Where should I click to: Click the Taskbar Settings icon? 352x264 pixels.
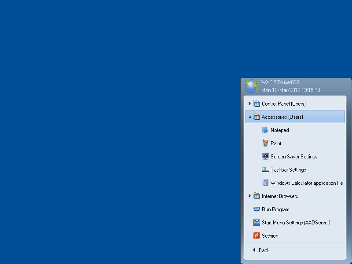pyautogui.click(x=265, y=170)
